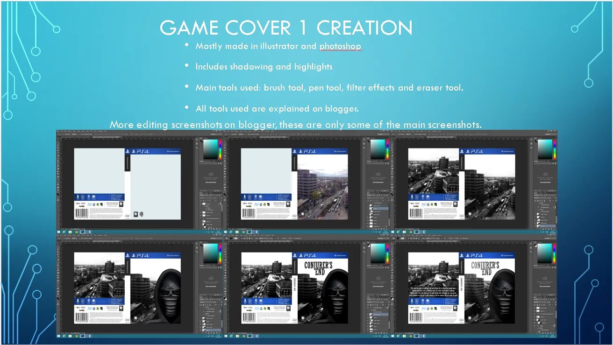Click "All tools used are explained on blogger."
613x345 pixels.
[x=277, y=108]
